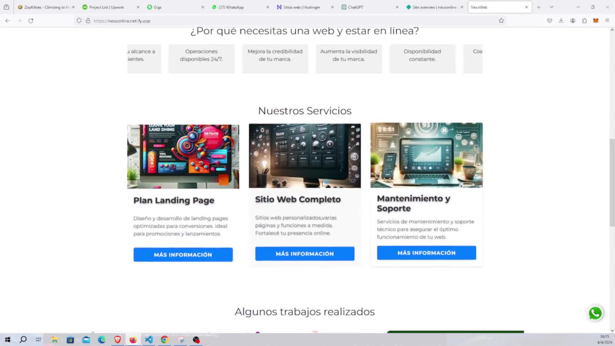615x346 pixels.
Task: Click the nexaonline.netlify.app address bar
Action: (x=290, y=21)
